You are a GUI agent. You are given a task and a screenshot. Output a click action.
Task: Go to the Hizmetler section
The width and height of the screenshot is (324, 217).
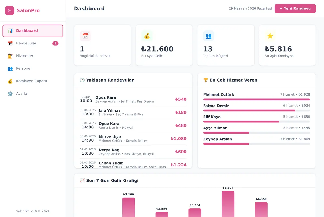[33, 56]
